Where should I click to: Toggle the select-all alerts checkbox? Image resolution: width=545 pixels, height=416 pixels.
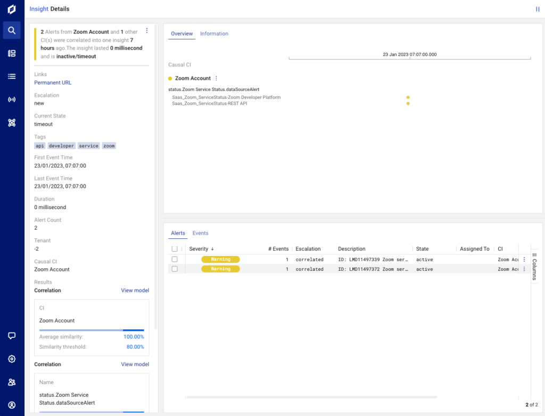point(175,249)
